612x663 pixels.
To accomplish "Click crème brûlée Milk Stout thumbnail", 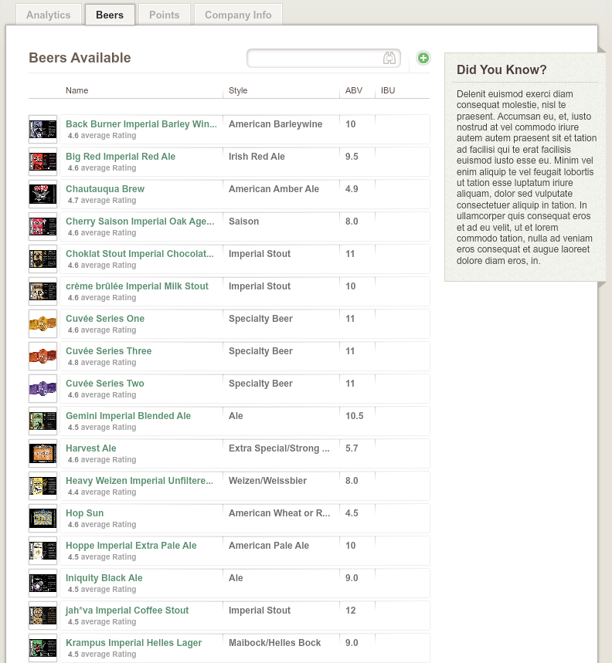I will coord(42,291).
